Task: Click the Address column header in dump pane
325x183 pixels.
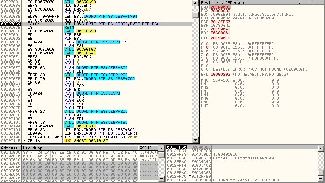Action: coord(11,148)
